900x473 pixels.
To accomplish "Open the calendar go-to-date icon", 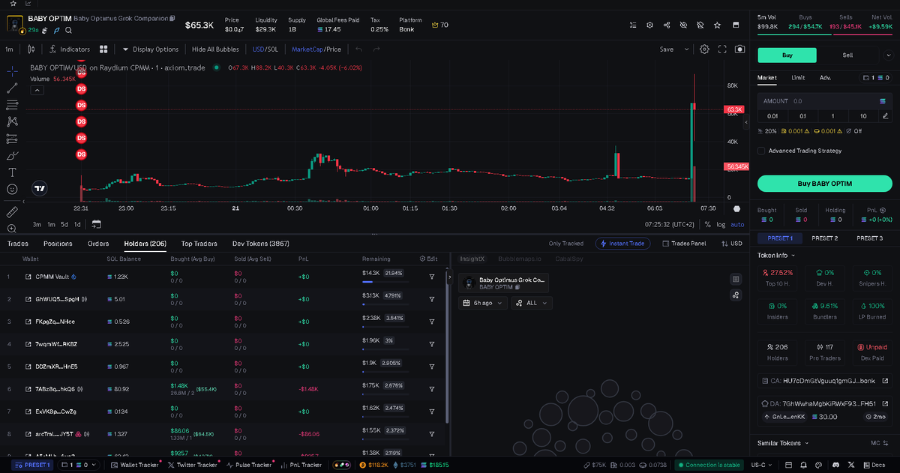I will pos(97,224).
